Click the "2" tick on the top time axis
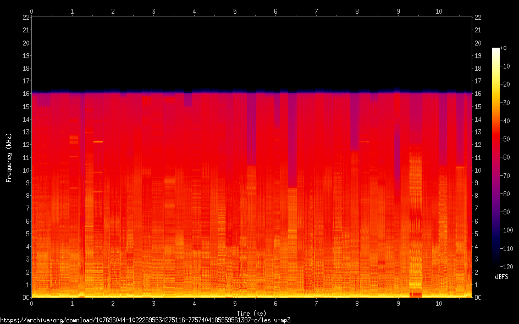 [x=113, y=12]
